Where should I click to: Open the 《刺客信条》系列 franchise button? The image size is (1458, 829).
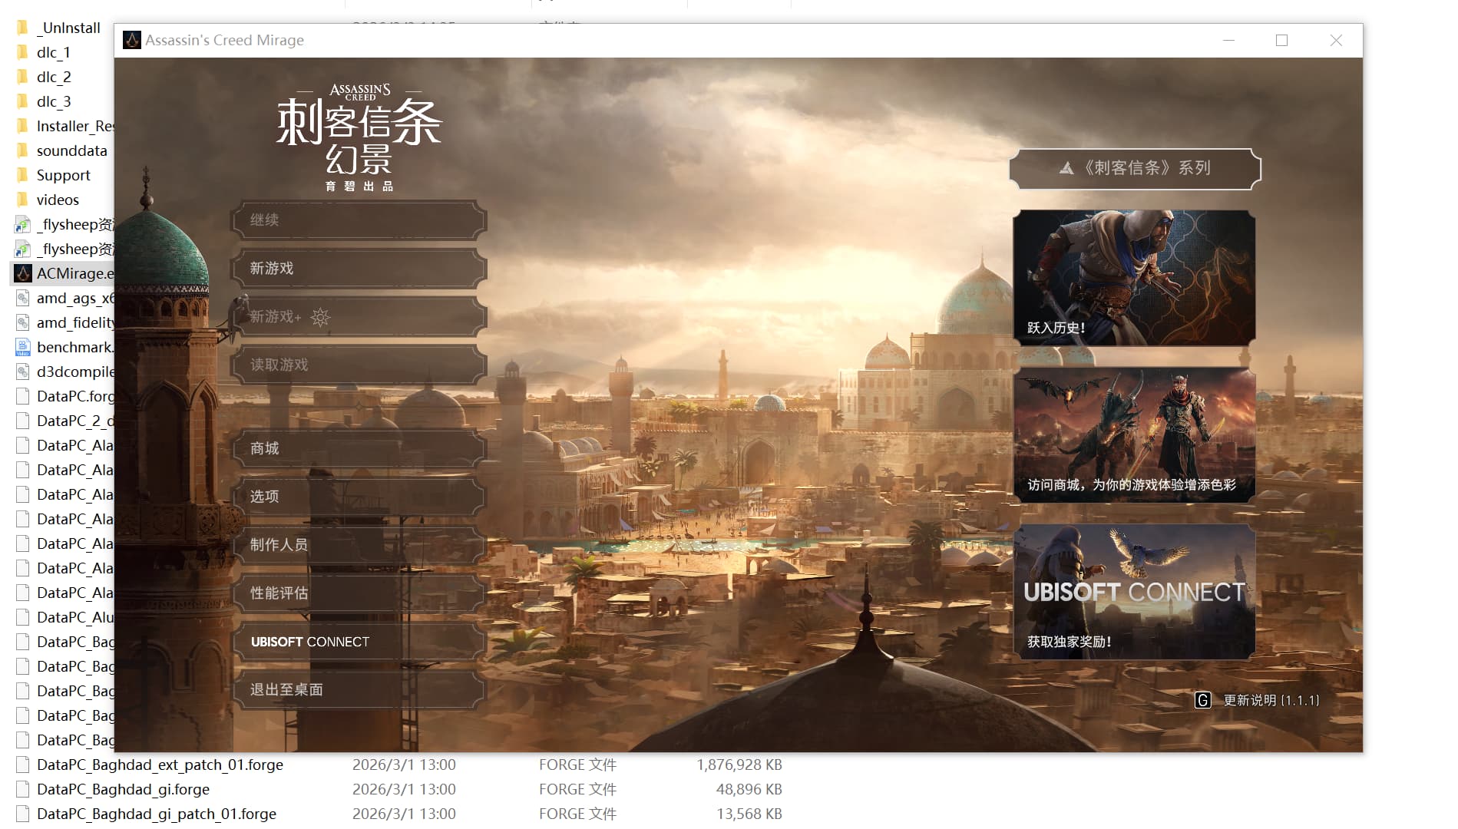tap(1135, 169)
